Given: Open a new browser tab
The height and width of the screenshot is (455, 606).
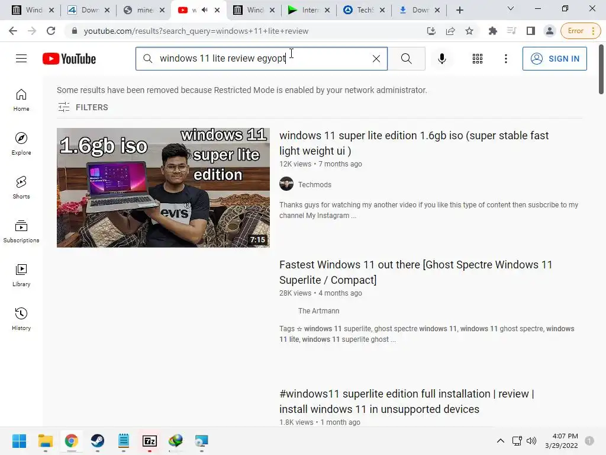Looking at the screenshot, I should 459,10.
